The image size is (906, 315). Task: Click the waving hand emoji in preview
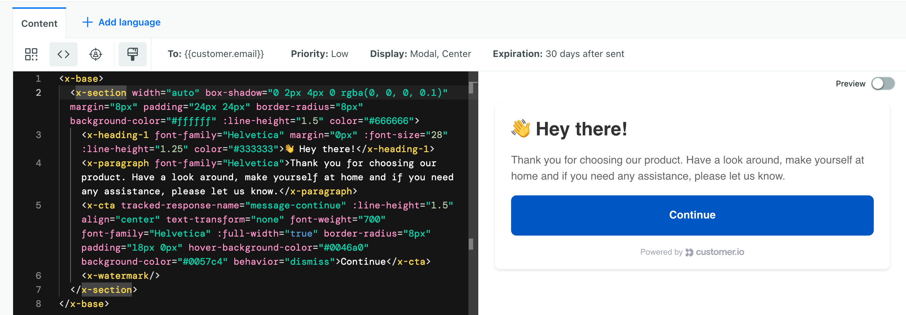pyautogui.click(x=520, y=129)
